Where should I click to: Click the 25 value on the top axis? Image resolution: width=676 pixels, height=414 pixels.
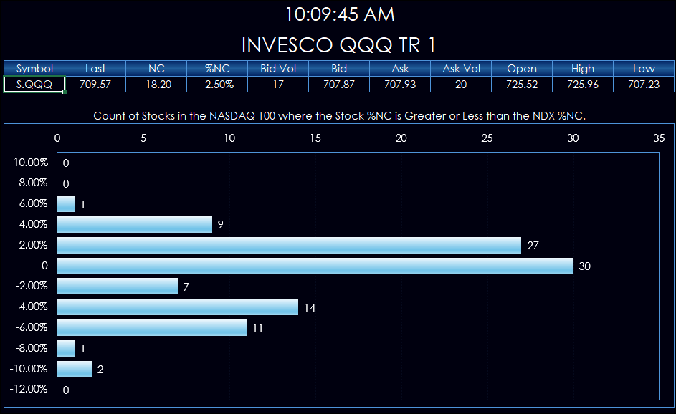[487, 138]
